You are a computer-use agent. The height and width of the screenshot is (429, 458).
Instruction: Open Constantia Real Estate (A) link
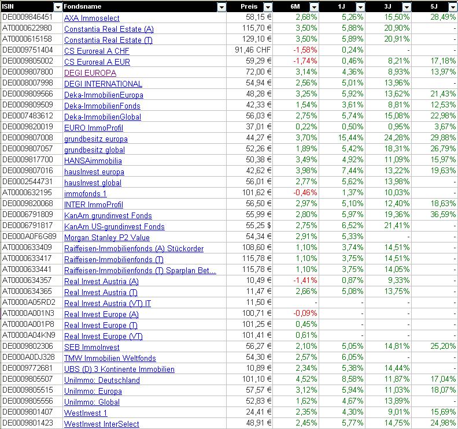109,29
